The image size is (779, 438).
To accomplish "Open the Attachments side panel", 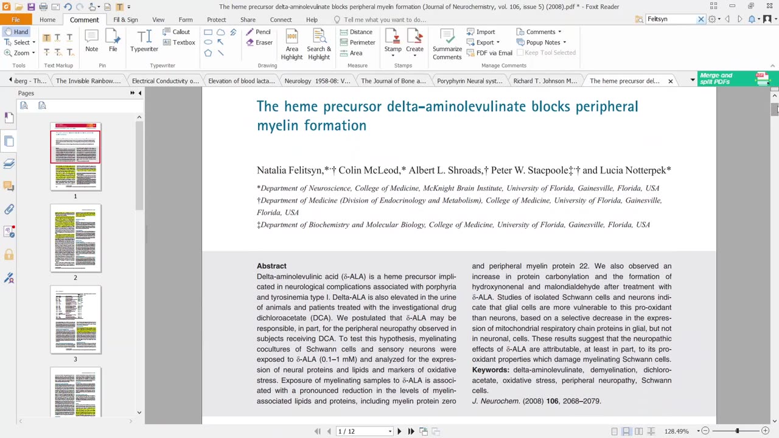I will [x=9, y=209].
